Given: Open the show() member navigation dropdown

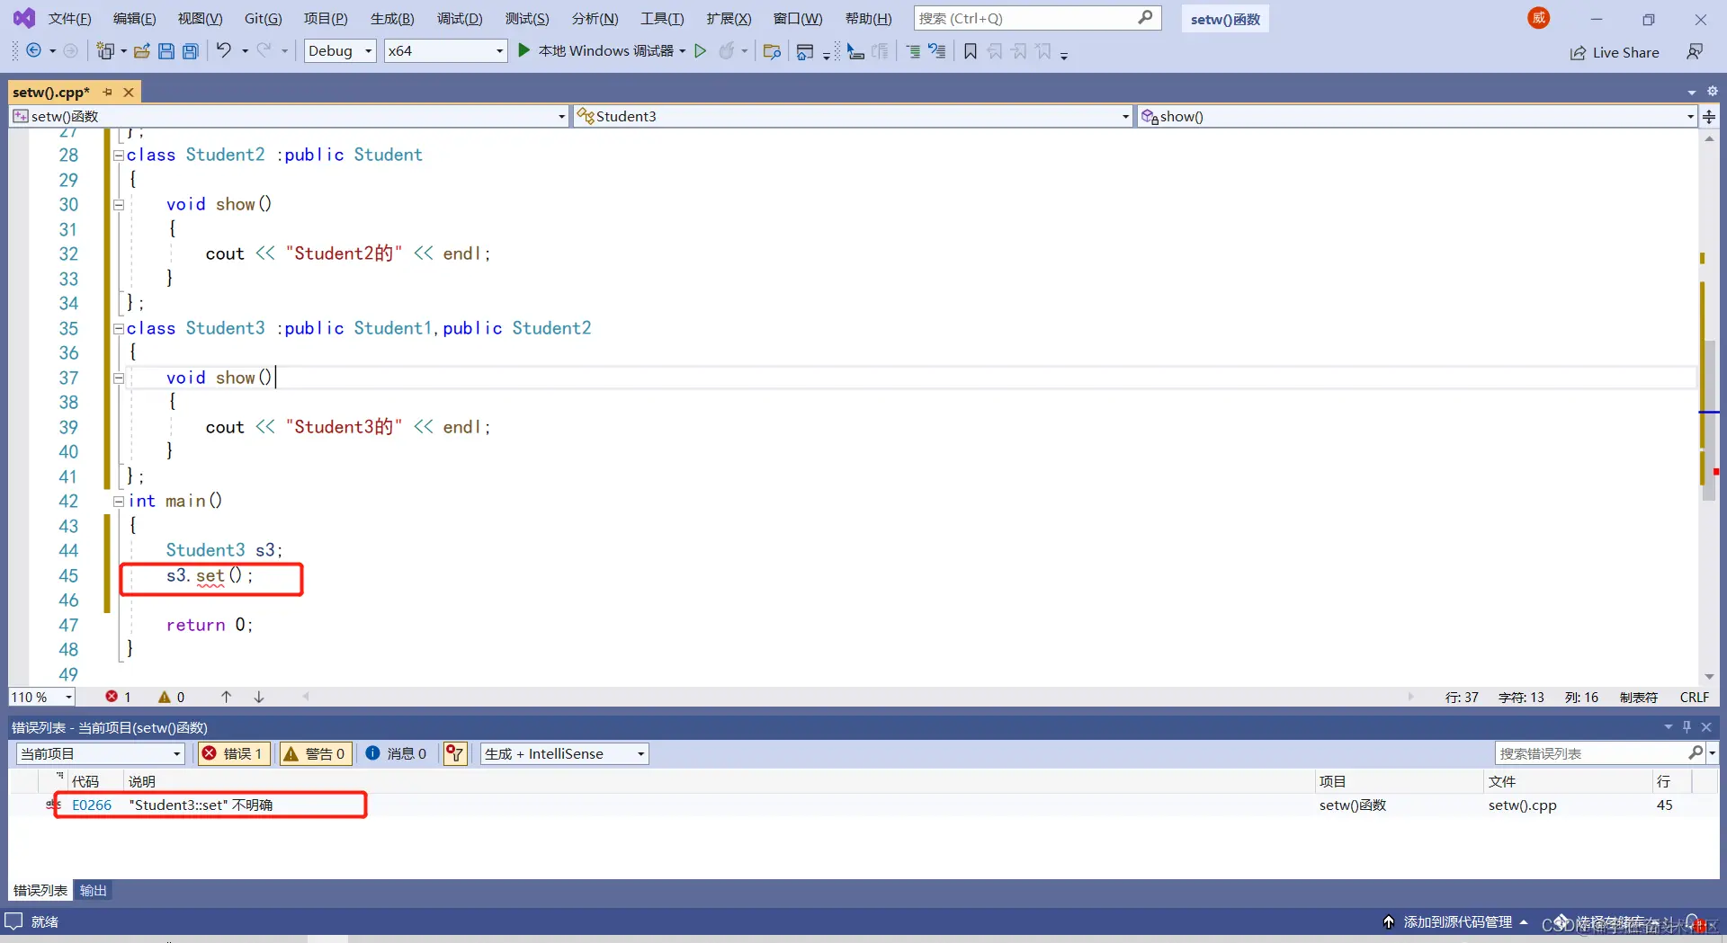Looking at the screenshot, I should pos(1417,116).
